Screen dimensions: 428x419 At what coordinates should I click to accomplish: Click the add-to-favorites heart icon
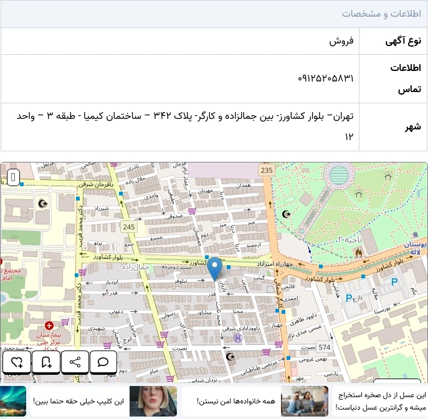coord(17,362)
